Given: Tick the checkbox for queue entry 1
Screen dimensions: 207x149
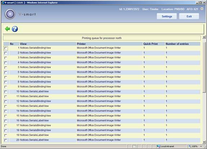Looking at the screenshot, I should coord(6,48).
